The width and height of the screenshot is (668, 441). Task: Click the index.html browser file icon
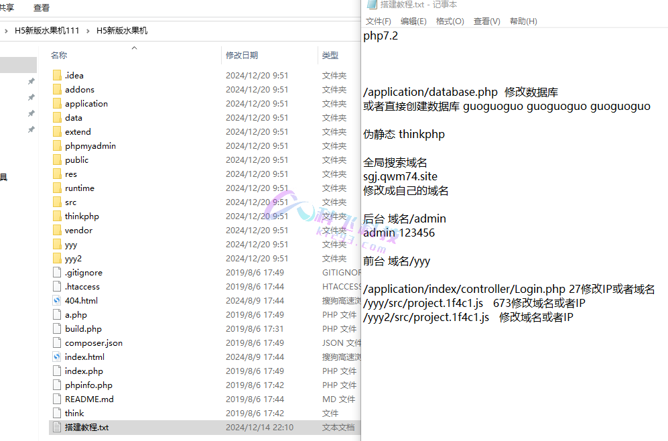click(x=57, y=357)
